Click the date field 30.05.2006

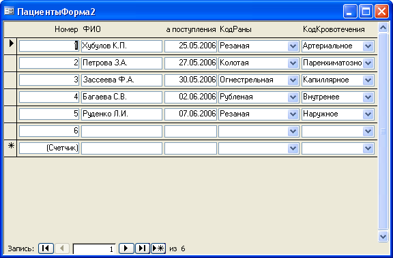coord(190,80)
